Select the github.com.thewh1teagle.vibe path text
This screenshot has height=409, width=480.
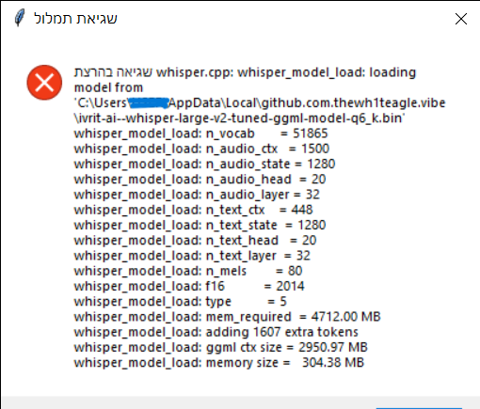click(353, 103)
